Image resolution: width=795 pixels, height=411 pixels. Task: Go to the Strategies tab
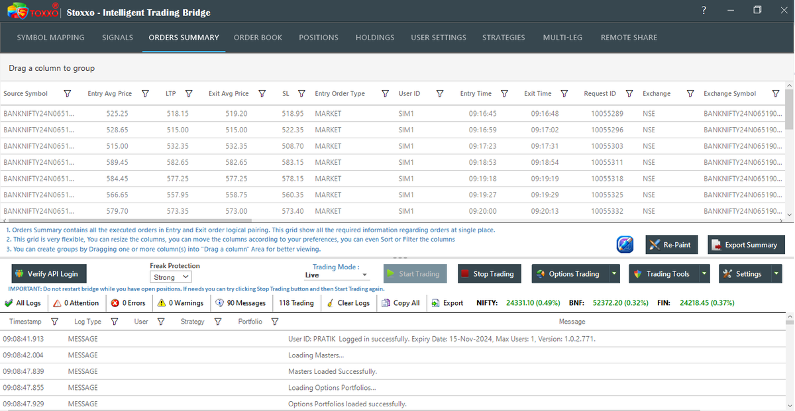503,38
